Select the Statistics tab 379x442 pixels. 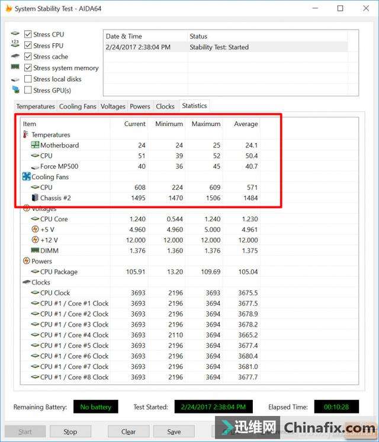pyautogui.click(x=194, y=106)
